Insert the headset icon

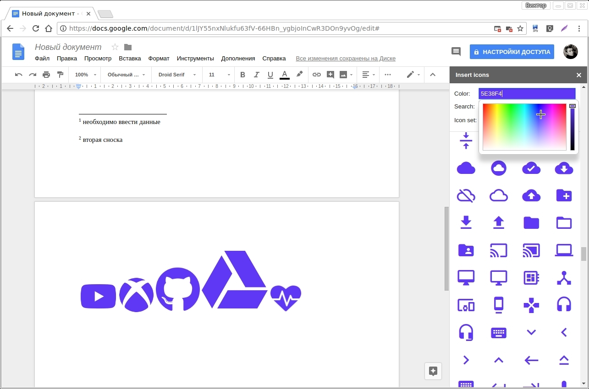564,304
